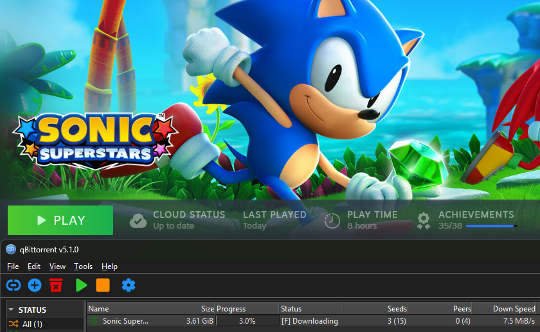Sort torrents by Size column header

pos(183,309)
